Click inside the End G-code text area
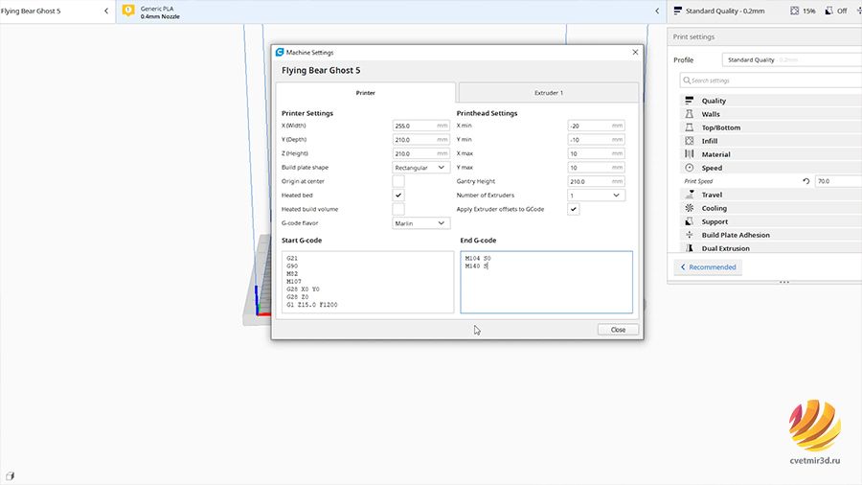862x485 pixels. pos(547,282)
